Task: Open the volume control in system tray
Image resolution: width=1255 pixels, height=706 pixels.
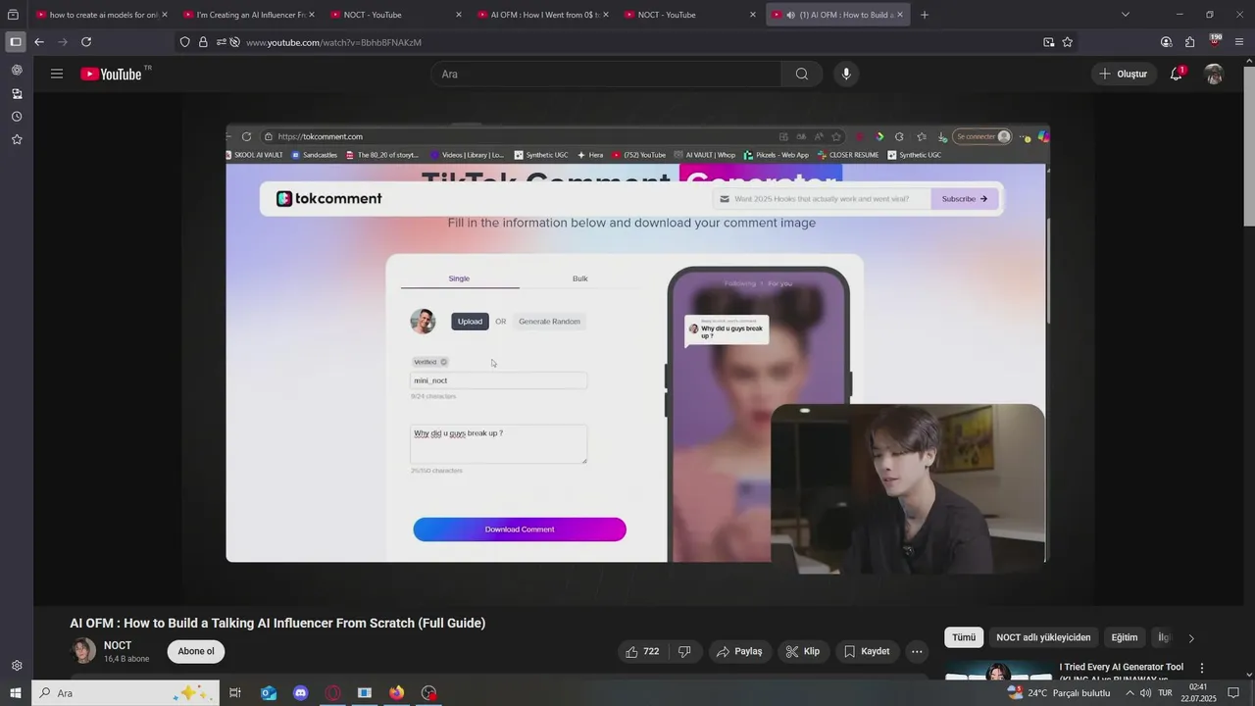Action: click(x=1145, y=693)
